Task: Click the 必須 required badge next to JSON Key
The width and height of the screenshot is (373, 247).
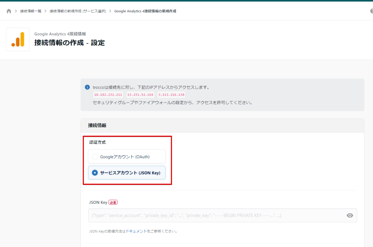Action: (113, 202)
